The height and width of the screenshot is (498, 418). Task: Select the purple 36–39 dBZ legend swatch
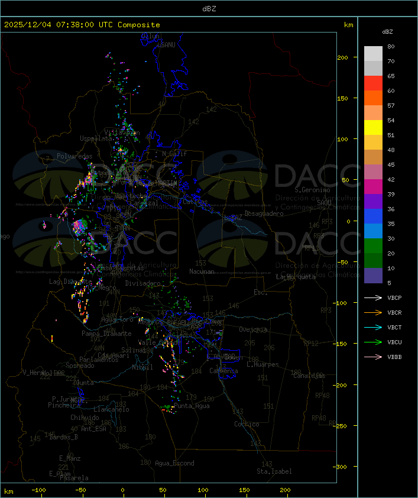click(x=373, y=201)
